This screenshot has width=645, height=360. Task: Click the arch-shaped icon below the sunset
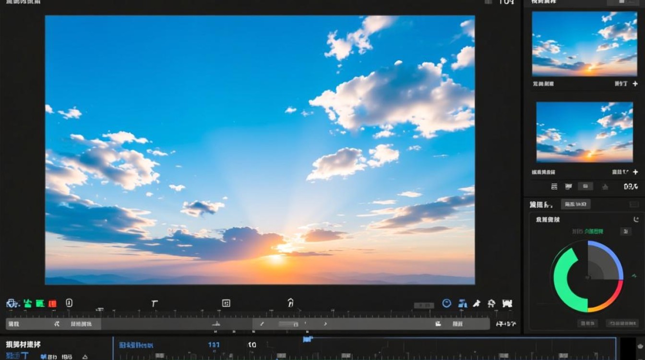click(x=290, y=302)
